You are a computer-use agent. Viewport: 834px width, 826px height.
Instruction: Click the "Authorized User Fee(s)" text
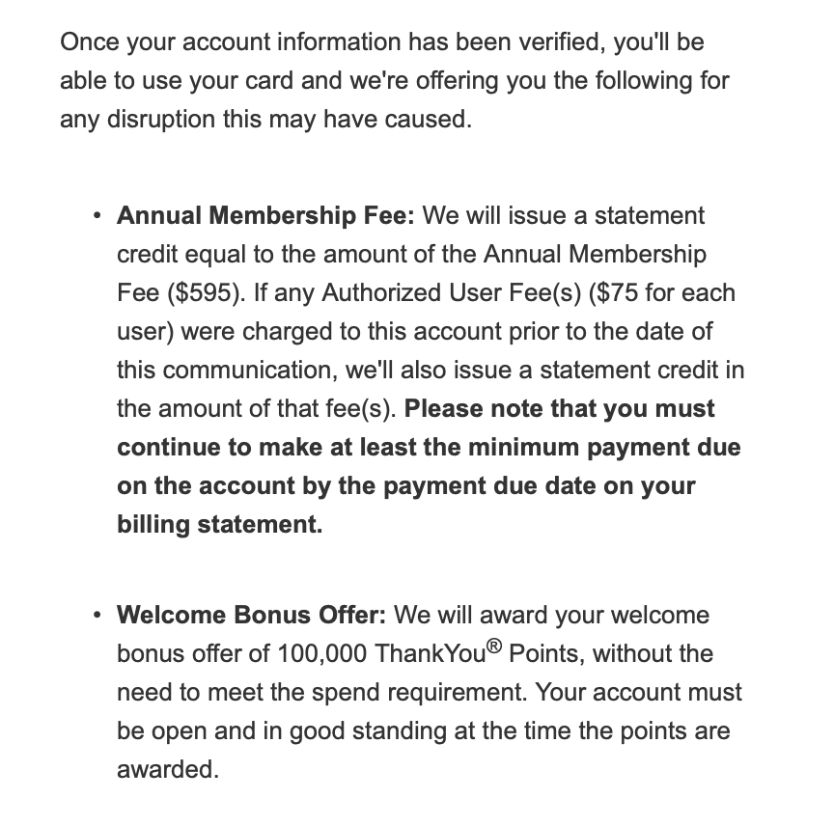coord(449,293)
